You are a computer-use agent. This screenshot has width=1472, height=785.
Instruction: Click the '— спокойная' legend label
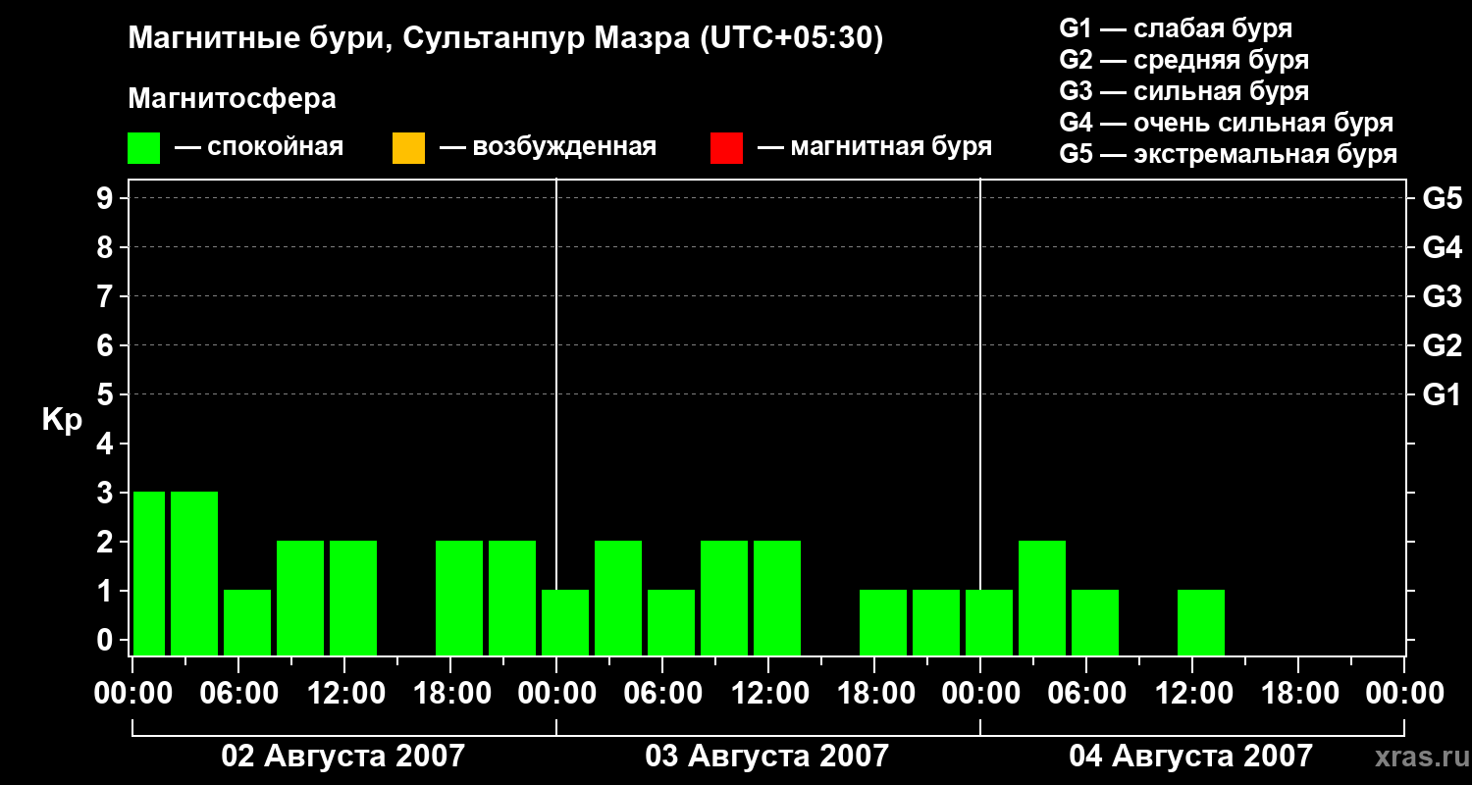click(259, 148)
